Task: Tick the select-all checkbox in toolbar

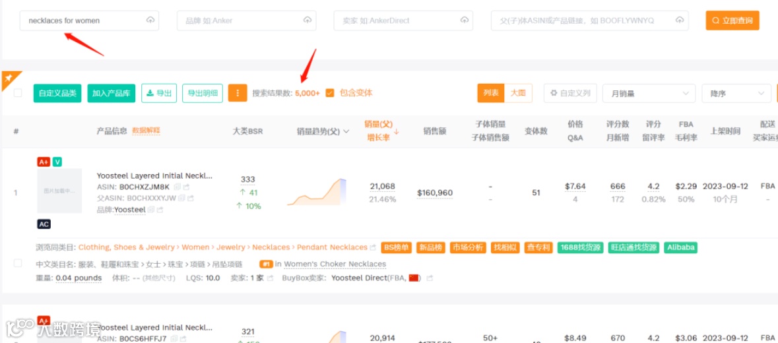Action: click(18, 93)
